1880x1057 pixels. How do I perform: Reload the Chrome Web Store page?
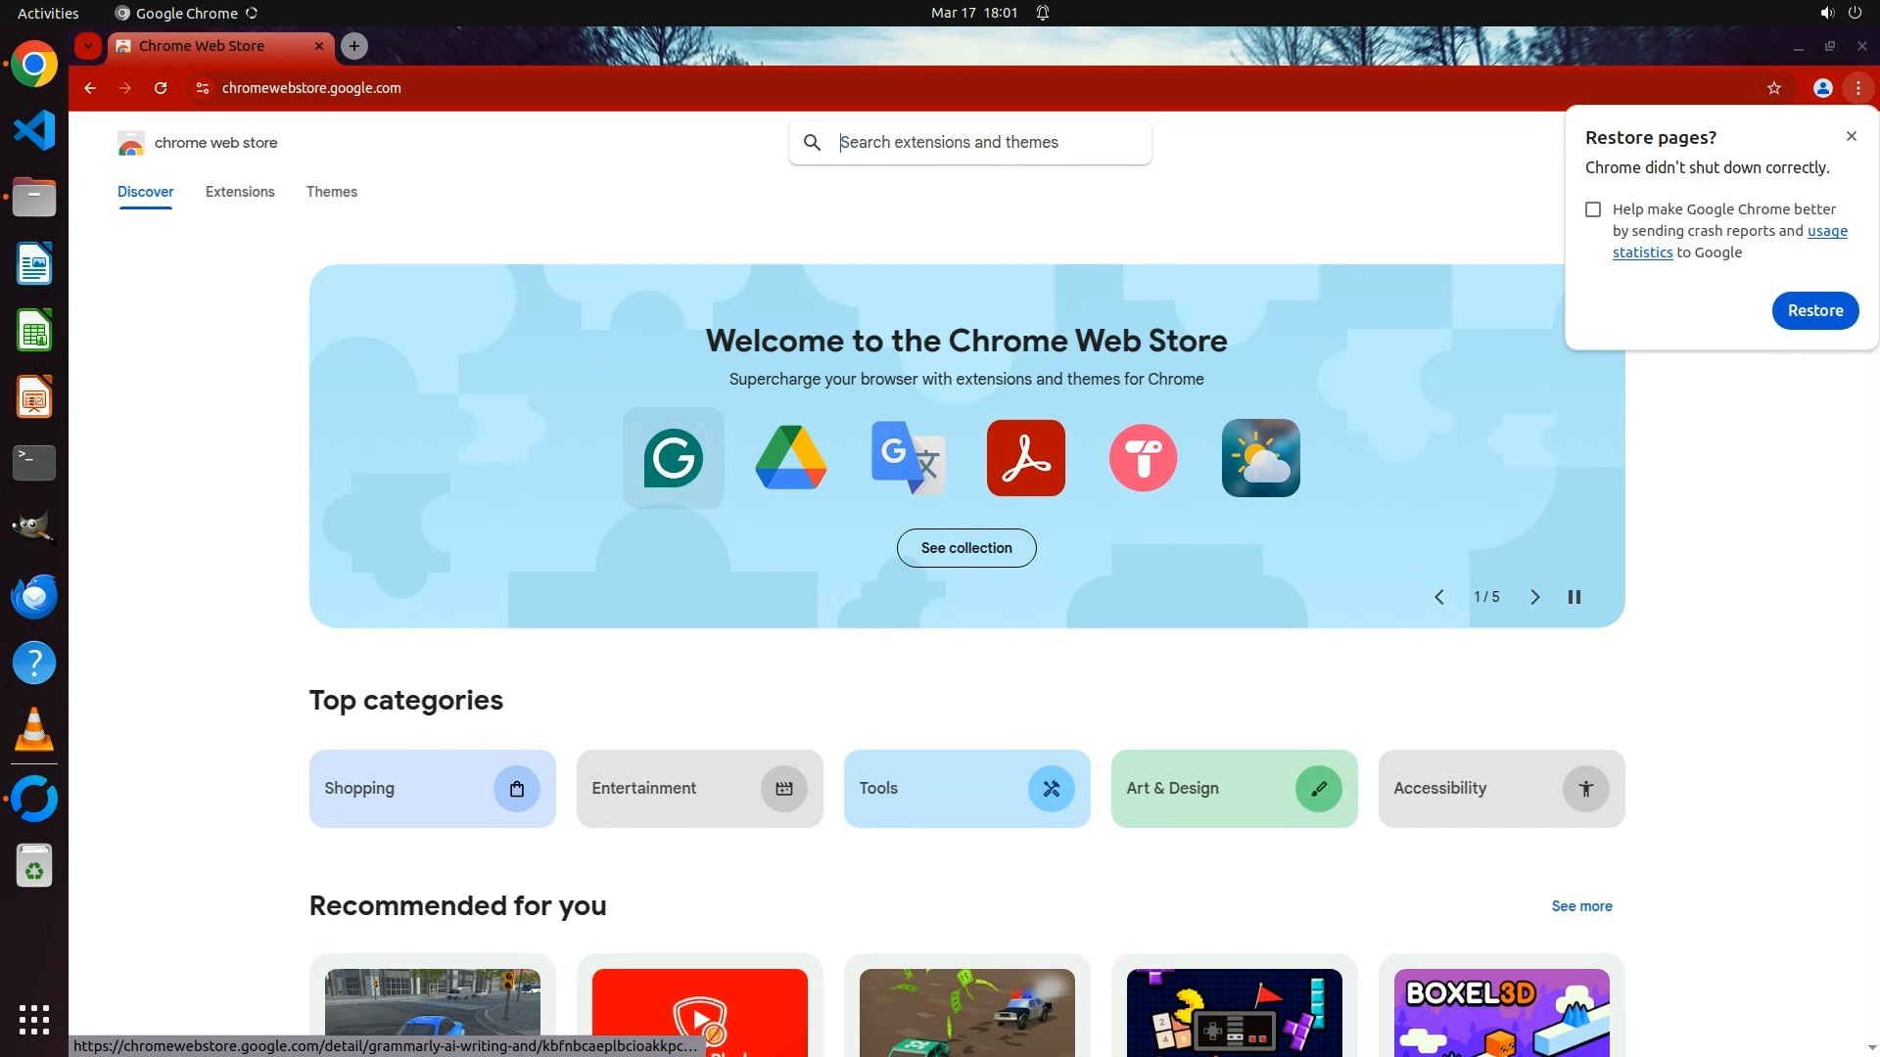click(x=161, y=88)
